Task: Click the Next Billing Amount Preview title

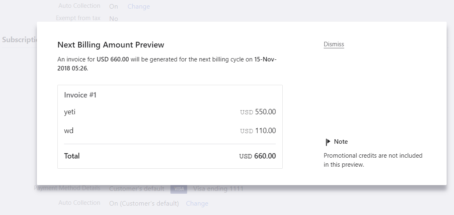Action: point(111,45)
